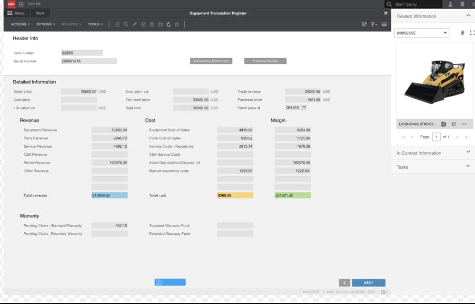Click the NEXT button at the bottom
Viewport: 475px width, 304px height.
pos(368,282)
